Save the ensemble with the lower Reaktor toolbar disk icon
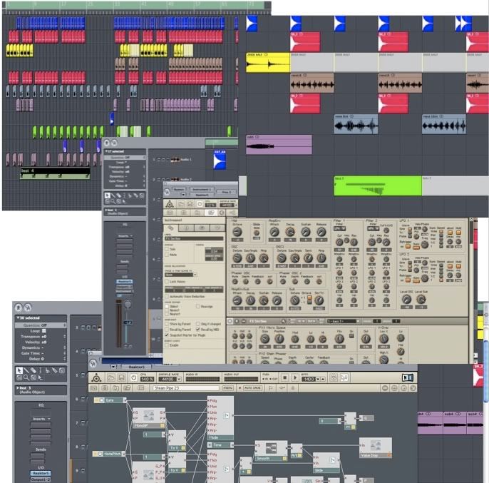The height and width of the screenshot is (483, 489). click(x=121, y=378)
